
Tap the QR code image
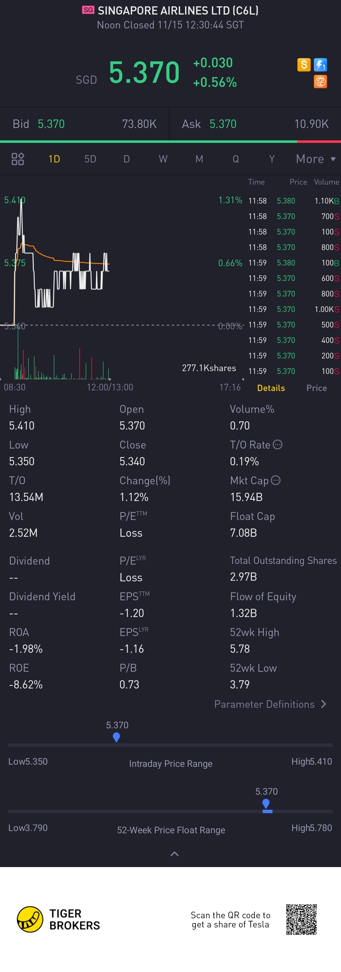point(301,919)
